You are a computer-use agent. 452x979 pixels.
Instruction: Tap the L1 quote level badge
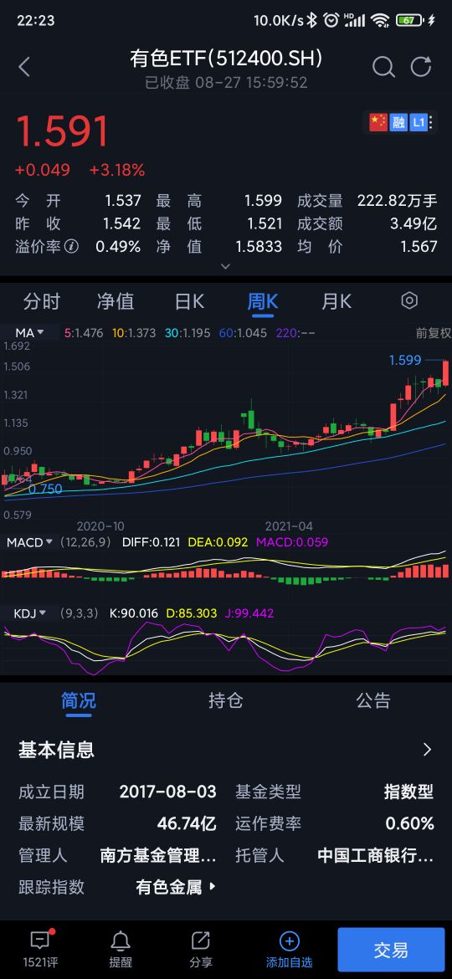[418, 122]
